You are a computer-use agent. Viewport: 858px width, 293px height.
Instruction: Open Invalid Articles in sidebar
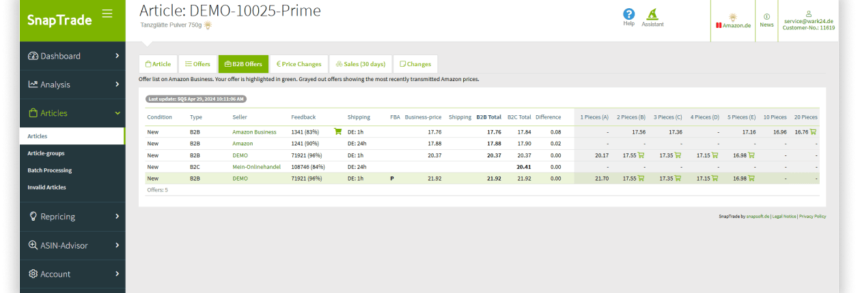(47, 187)
